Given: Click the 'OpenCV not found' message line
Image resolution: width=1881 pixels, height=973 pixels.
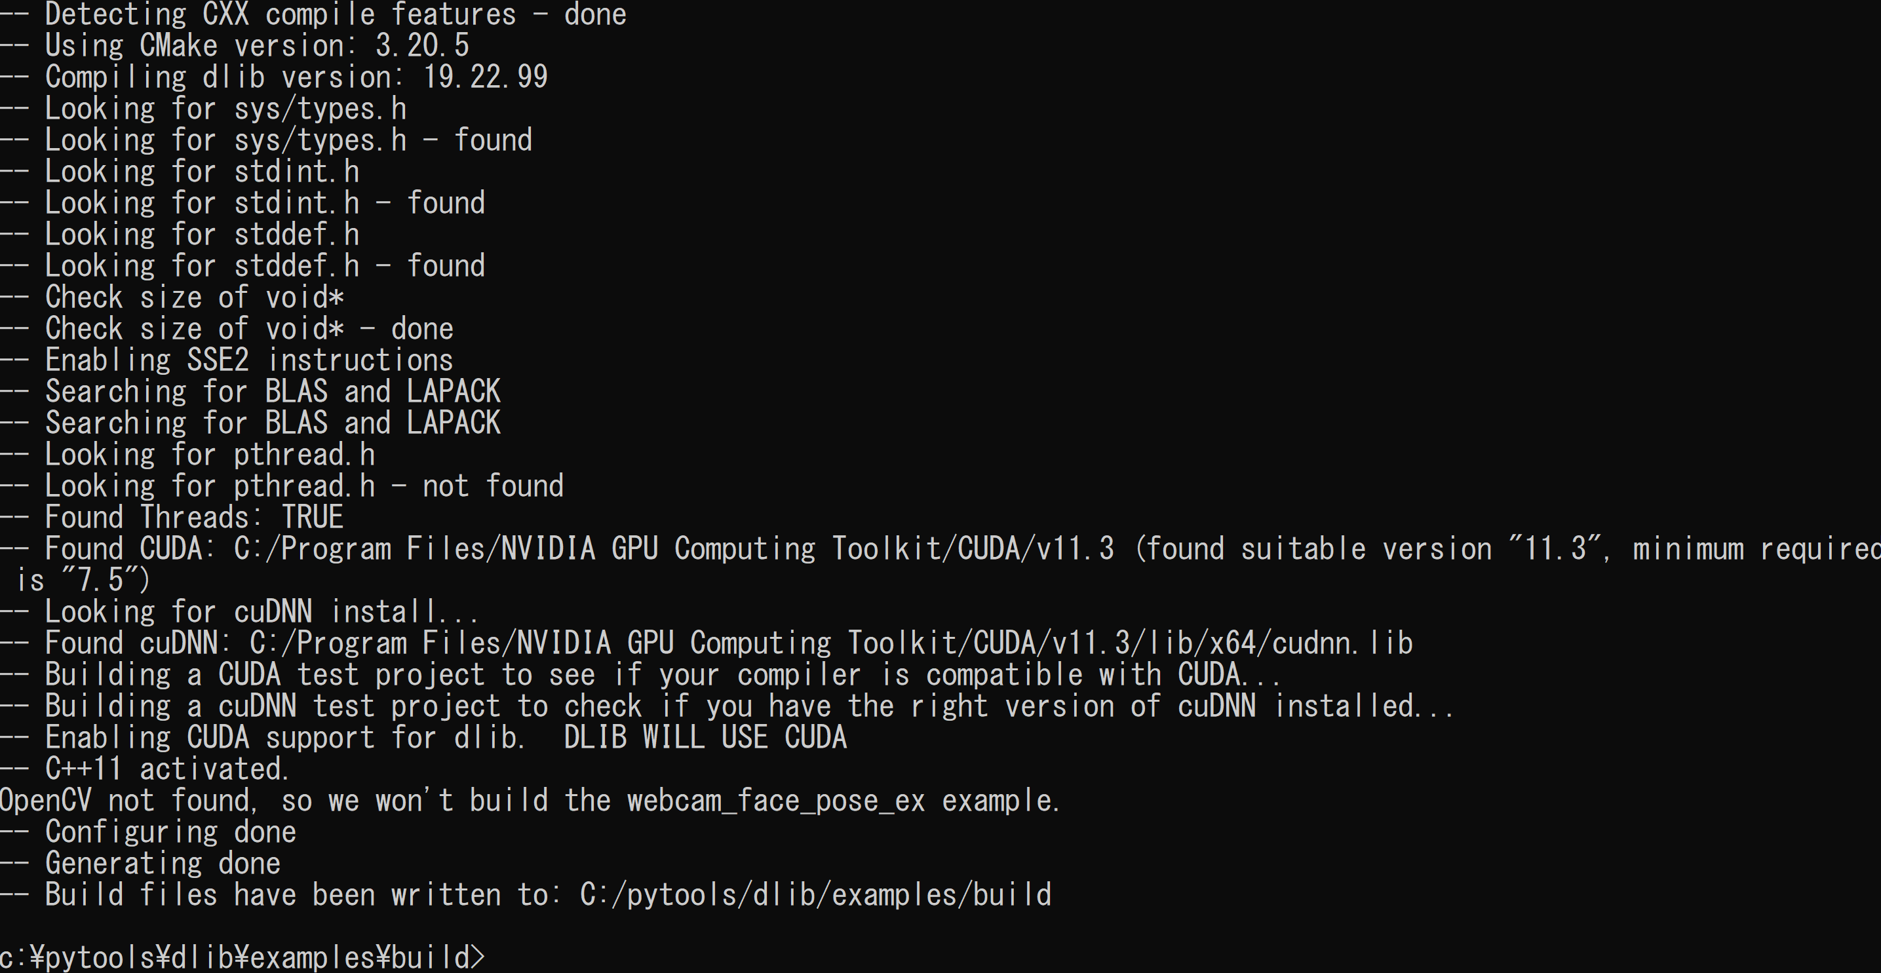Looking at the screenshot, I should [530, 801].
